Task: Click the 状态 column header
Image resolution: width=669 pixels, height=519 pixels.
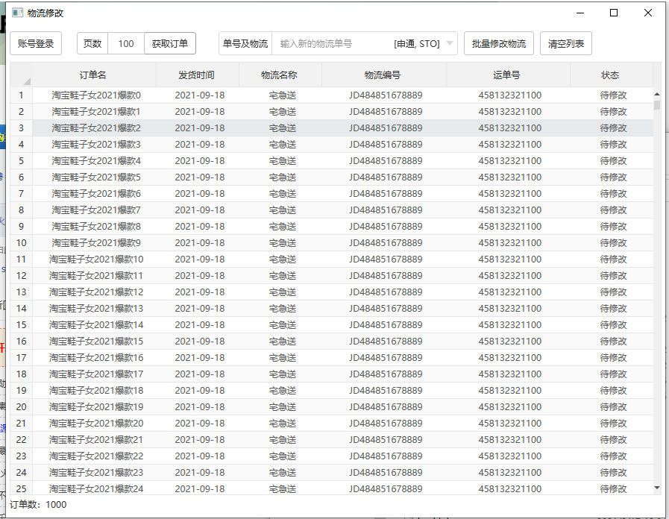Action: tap(610, 75)
